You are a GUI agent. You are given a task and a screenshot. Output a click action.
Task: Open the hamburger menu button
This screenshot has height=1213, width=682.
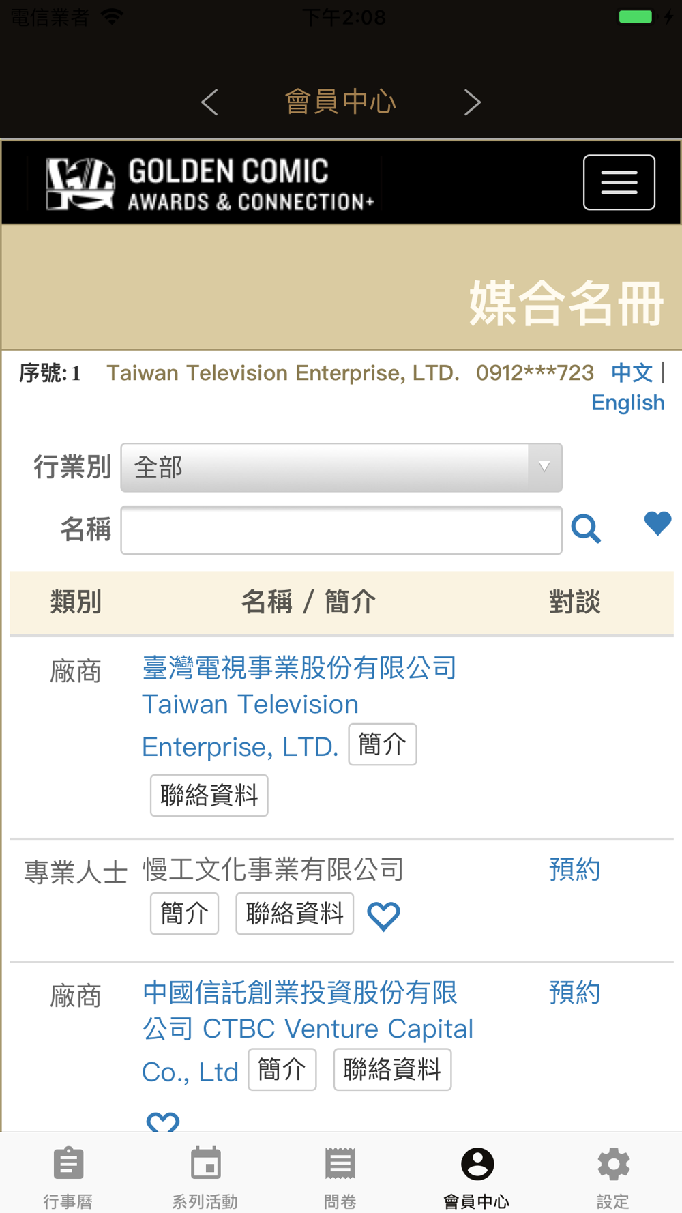(x=619, y=182)
